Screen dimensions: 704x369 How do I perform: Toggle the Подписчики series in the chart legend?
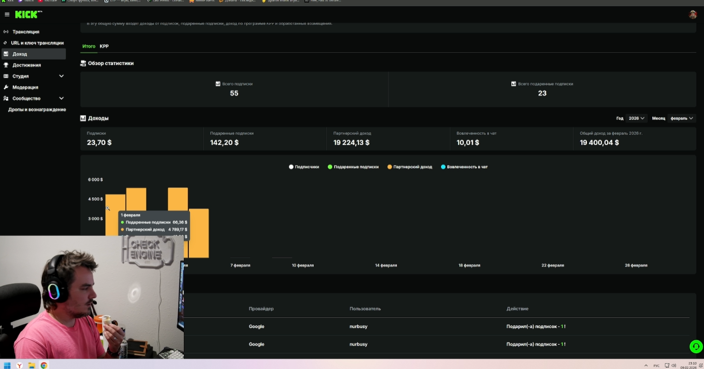tap(304, 167)
